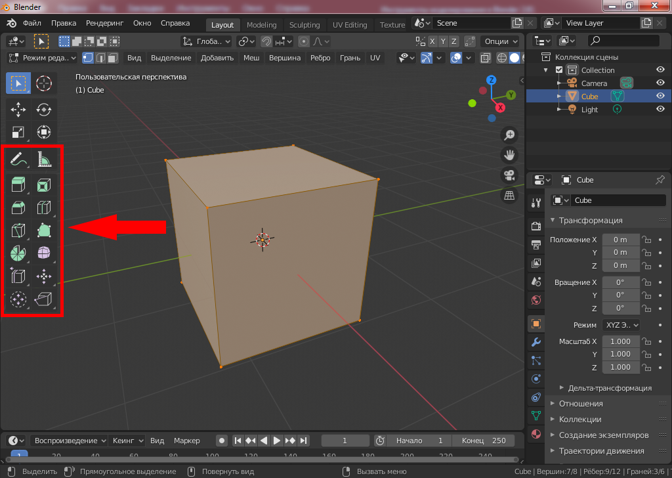Toggle visibility of the Light object
This screenshot has height=478, width=672.
click(x=660, y=110)
